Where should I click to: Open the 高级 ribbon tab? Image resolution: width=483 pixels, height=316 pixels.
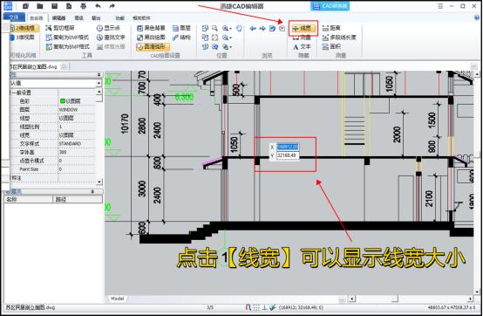pyautogui.click(x=78, y=17)
